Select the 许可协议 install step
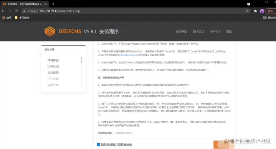 (53, 60)
